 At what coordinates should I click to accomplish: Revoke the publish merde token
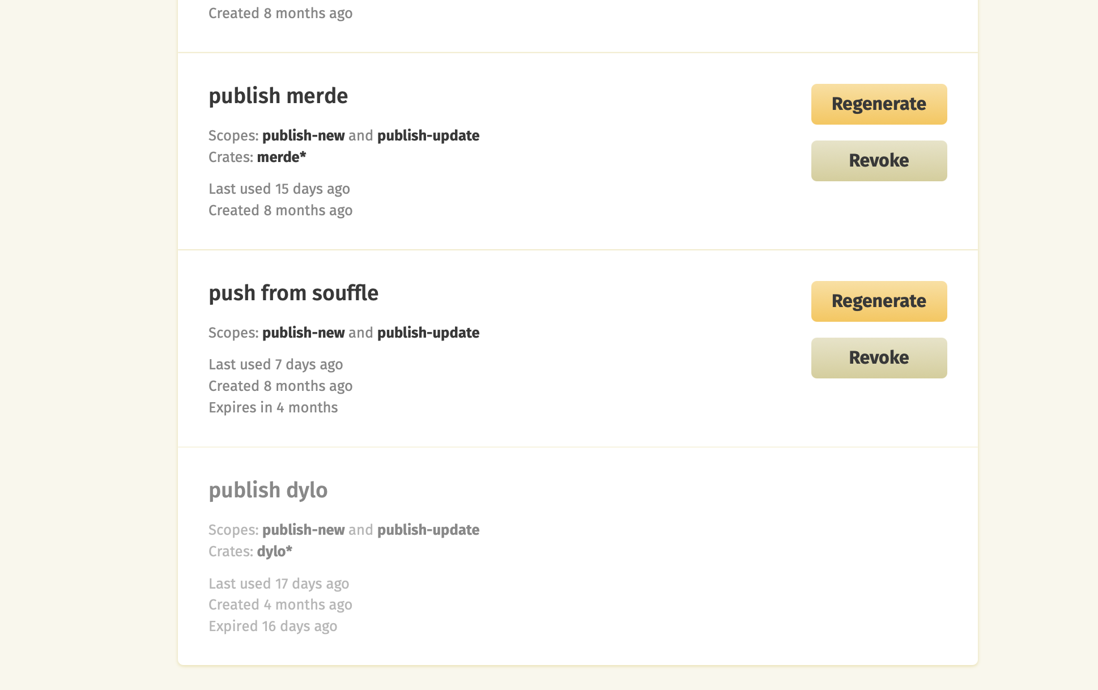879,161
